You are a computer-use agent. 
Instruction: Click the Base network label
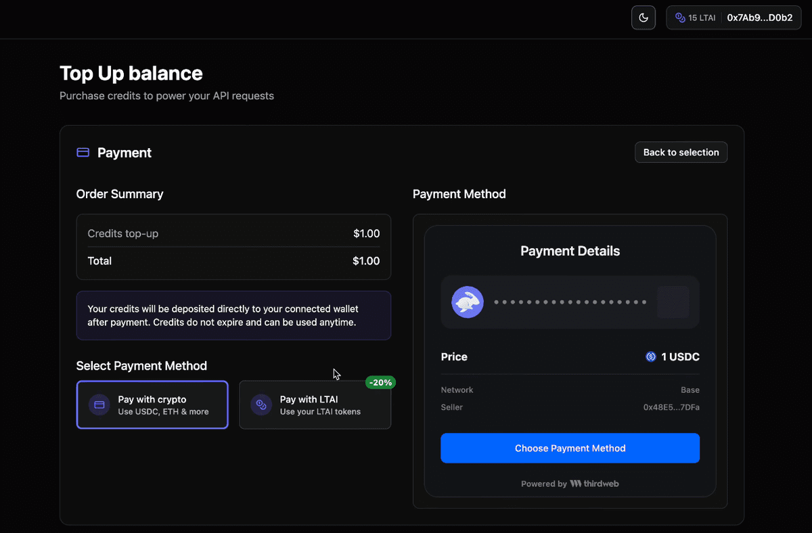690,390
